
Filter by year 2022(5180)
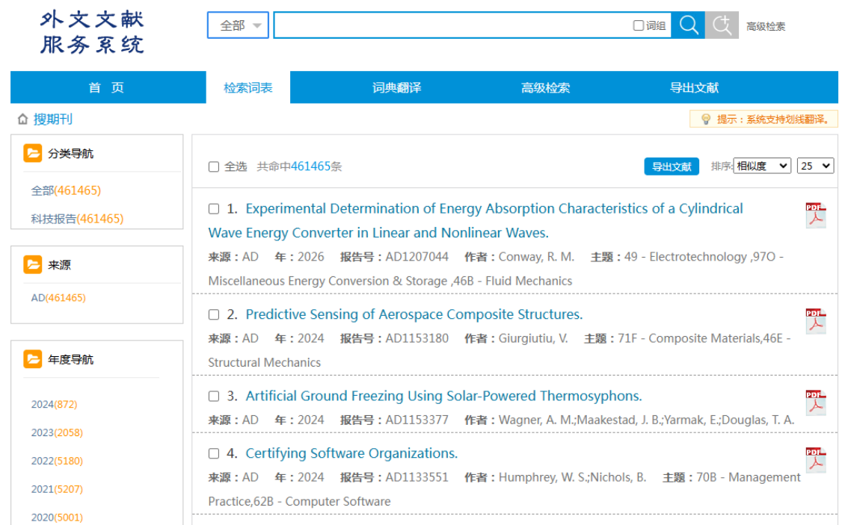pyautogui.click(x=57, y=461)
